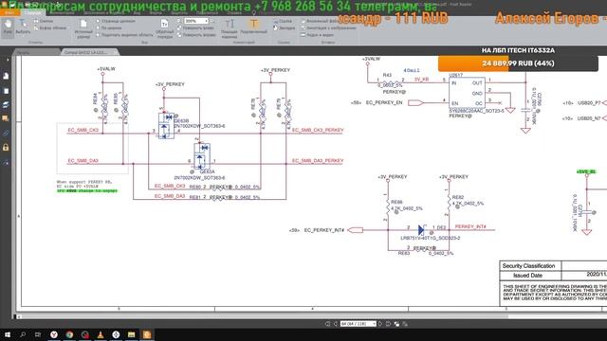This screenshot has width=607, height=341.
Task: Open Chrome from taskbar
Action: 69,334
